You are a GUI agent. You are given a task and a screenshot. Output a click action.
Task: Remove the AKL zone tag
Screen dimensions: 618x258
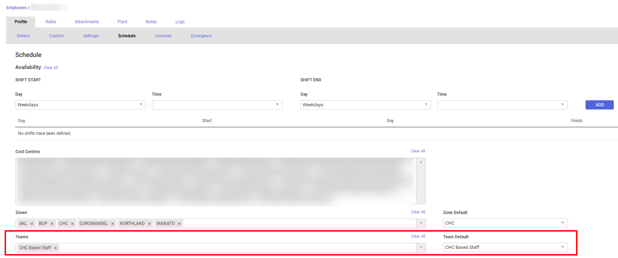pyautogui.click(x=32, y=224)
